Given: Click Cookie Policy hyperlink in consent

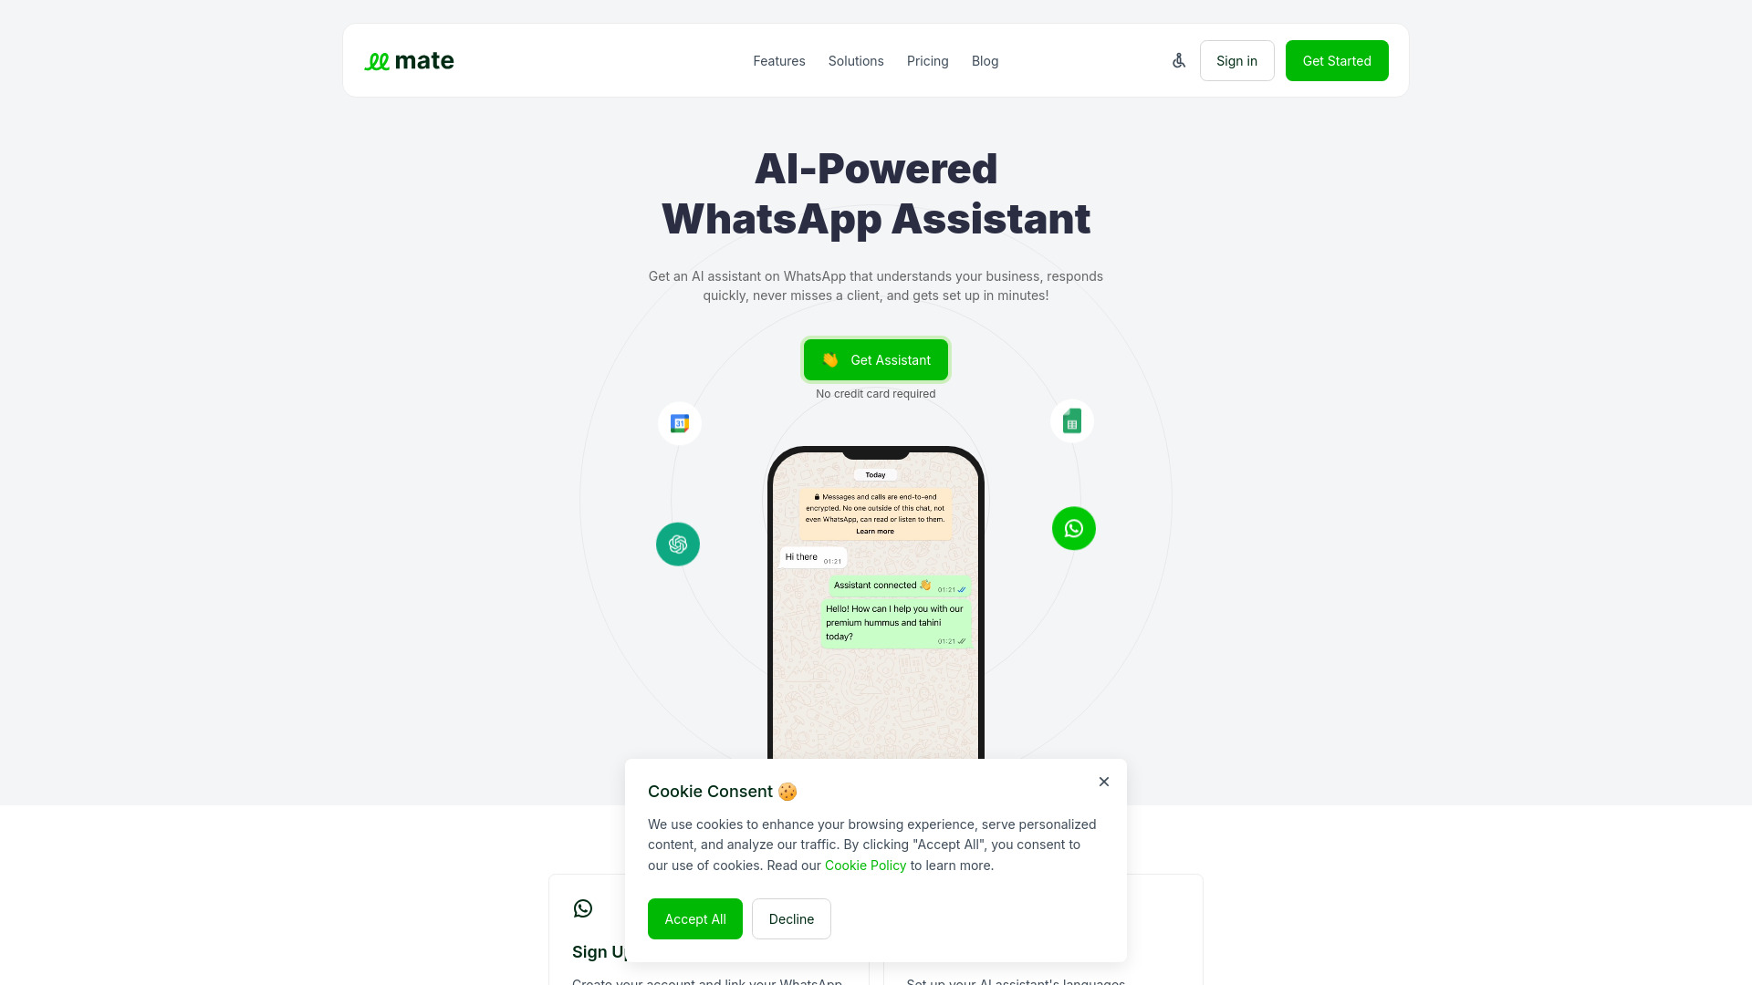Looking at the screenshot, I should coord(865,865).
